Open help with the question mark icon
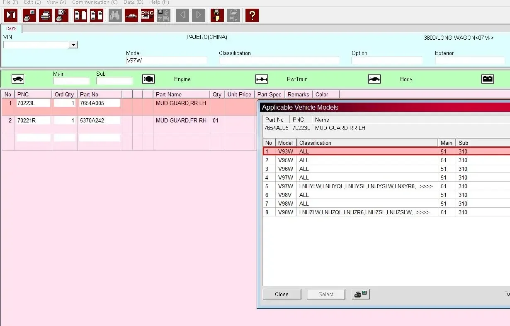The width and height of the screenshot is (510, 326). click(x=252, y=15)
